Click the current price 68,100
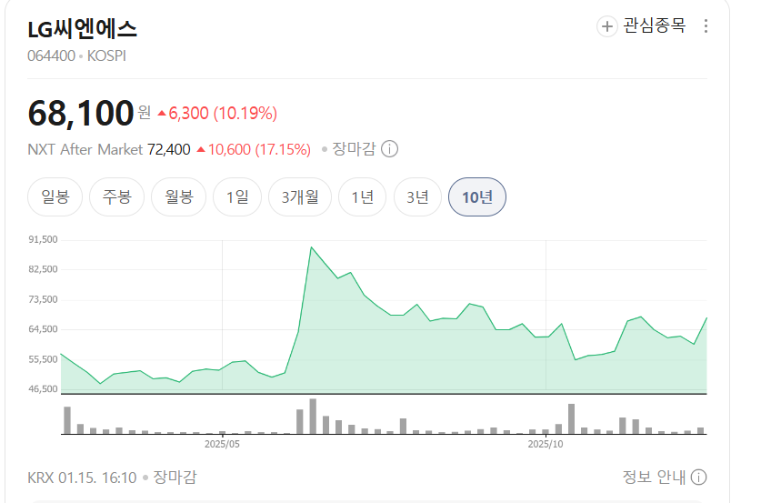This screenshot has width=761, height=503. tap(81, 114)
